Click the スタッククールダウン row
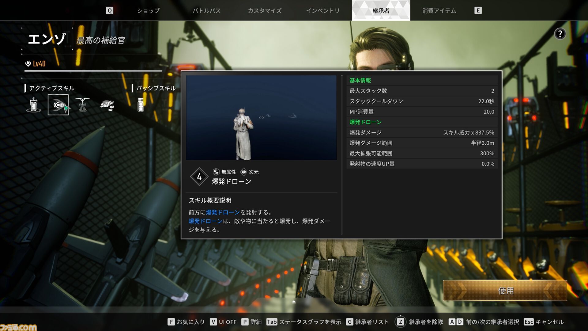Image resolution: width=588 pixels, height=331 pixels. point(422,101)
